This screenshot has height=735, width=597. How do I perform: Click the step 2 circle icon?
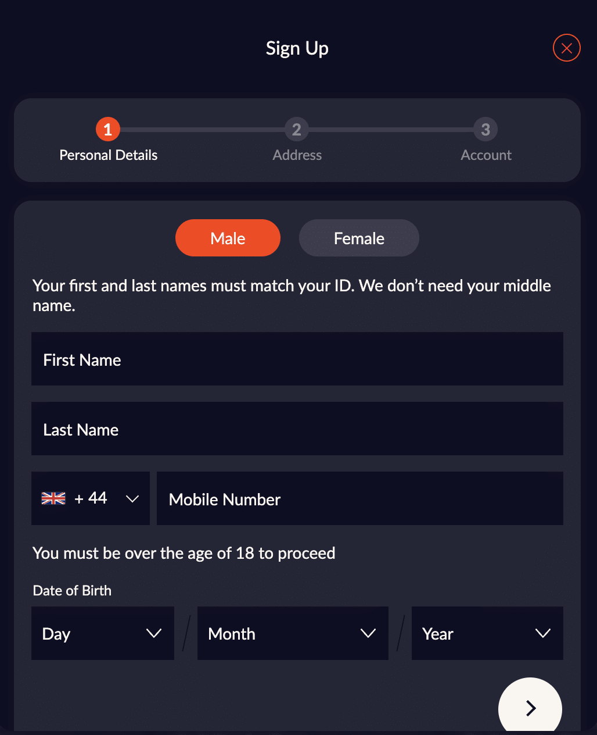(x=297, y=129)
